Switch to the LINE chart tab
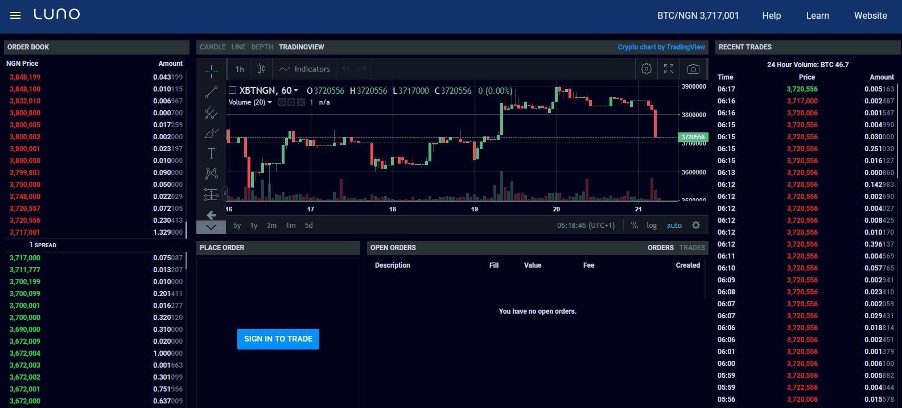The image size is (902, 408). (x=238, y=47)
